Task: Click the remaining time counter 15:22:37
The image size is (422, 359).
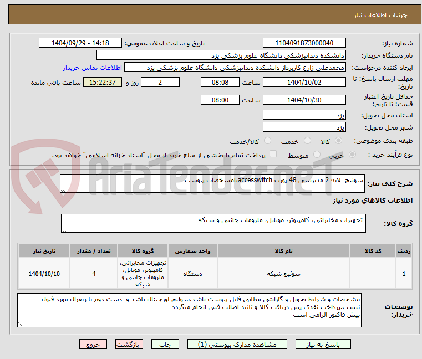Action: click(x=103, y=83)
